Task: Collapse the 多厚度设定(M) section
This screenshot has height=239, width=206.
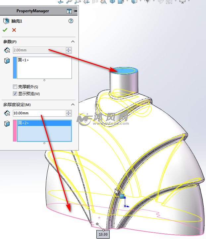Action: click(73, 104)
